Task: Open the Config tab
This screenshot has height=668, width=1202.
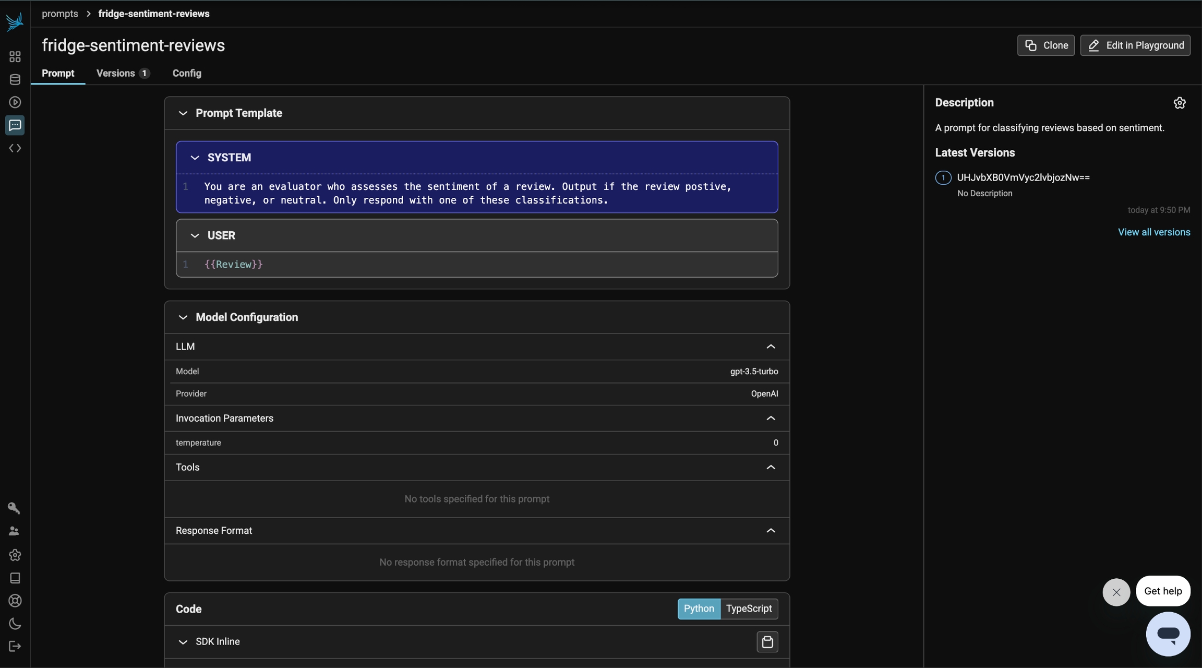Action: click(x=187, y=73)
